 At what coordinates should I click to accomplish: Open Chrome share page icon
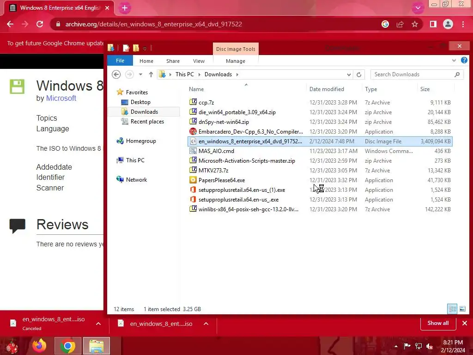400,24
